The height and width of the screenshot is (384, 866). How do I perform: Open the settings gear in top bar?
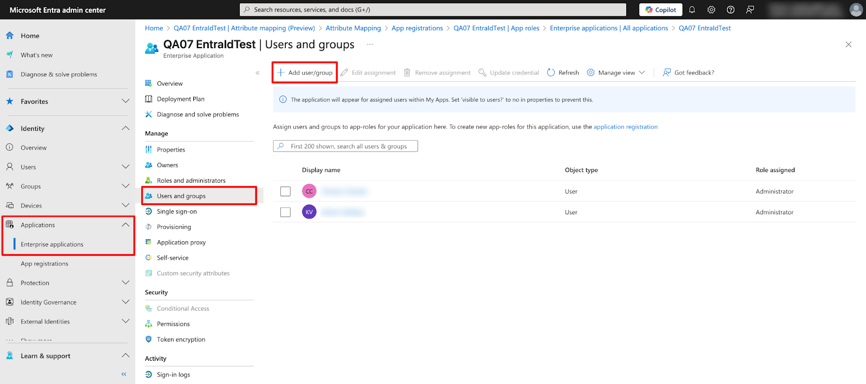point(711,10)
